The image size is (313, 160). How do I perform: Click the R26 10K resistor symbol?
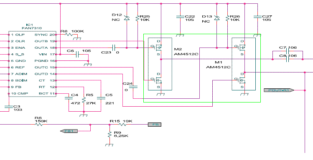(227, 18)
